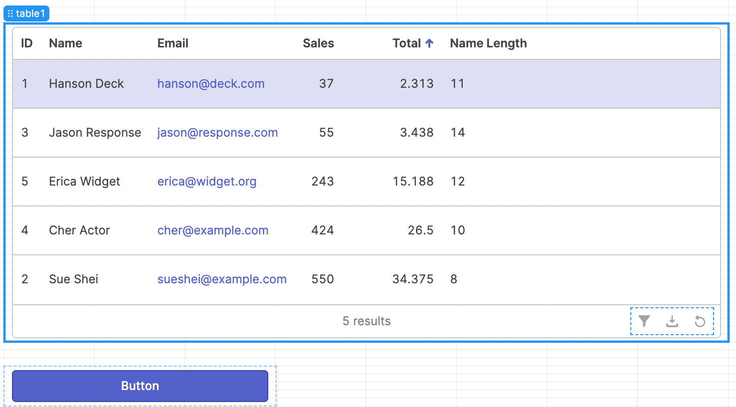Select the Hanson Deck name cell
This screenshot has width=736, height=407.
pyautogui.click(x=86, y=84)
